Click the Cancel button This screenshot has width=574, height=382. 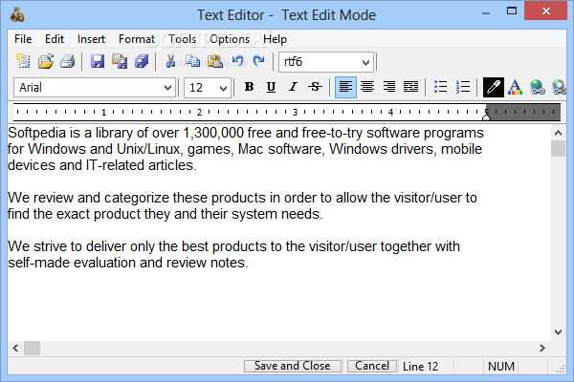(372, 366)
